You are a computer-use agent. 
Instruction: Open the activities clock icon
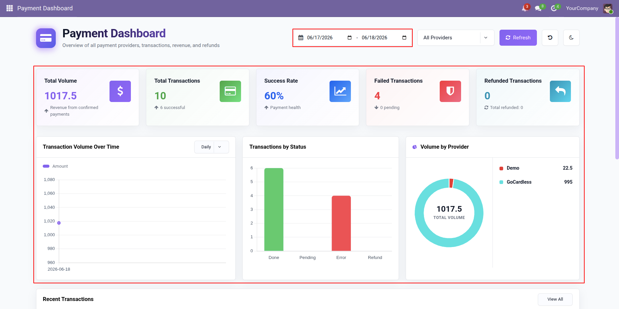pyautogui.click(x=554, y=8)
